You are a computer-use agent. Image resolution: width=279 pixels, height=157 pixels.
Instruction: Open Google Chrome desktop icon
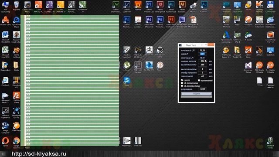[17, 143]
